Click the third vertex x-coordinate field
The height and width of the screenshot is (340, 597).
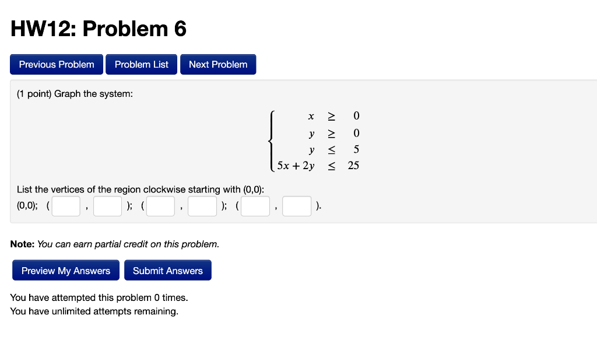click(255, 206)
